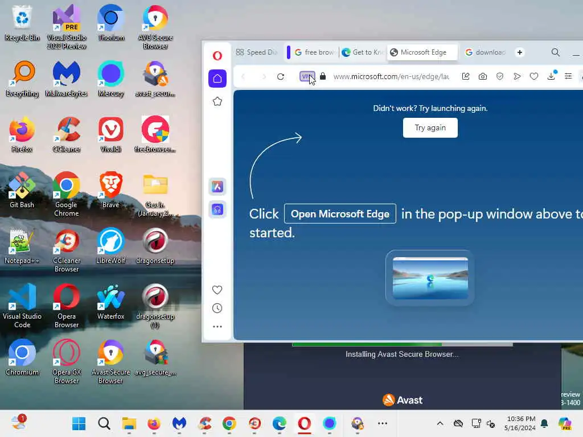Open a new tab with plus button
This screenshot has height=437, width=583.
(x=520, y=52)
